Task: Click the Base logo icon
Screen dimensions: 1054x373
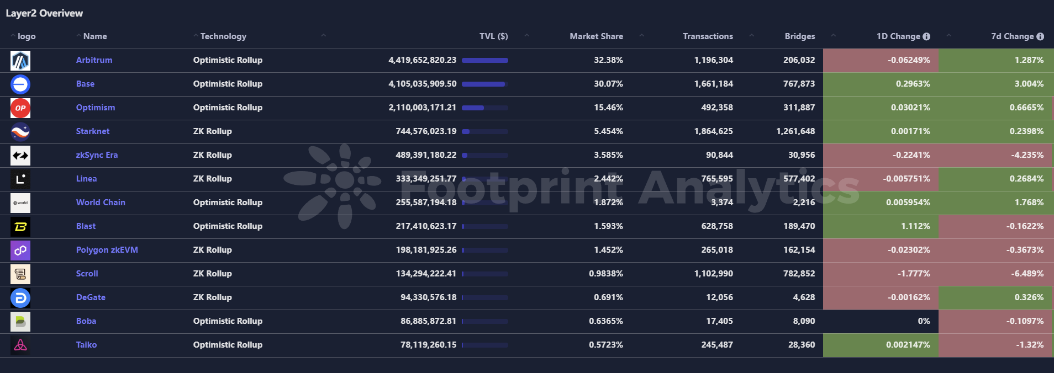Action: point(20,84)
